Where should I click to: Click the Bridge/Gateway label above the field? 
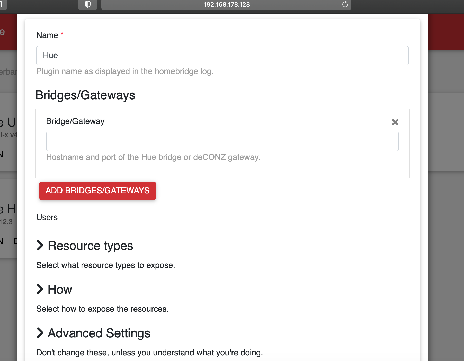[x=75, y=121]
